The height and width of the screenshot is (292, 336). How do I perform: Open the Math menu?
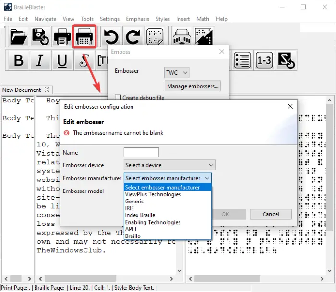(203, 19)
